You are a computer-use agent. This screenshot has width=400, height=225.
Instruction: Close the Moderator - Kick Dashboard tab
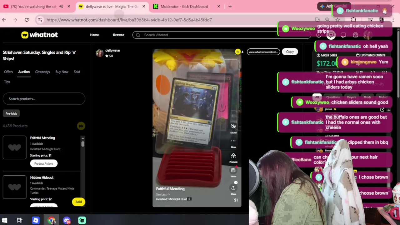219,6
